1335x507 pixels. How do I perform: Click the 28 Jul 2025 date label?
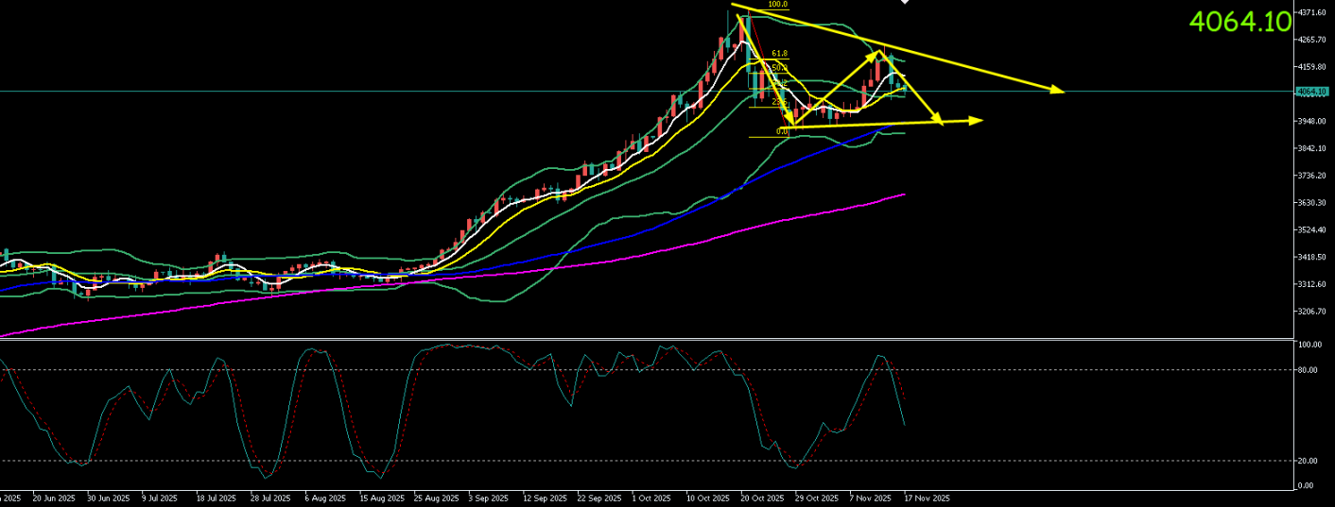coord(270,498)
